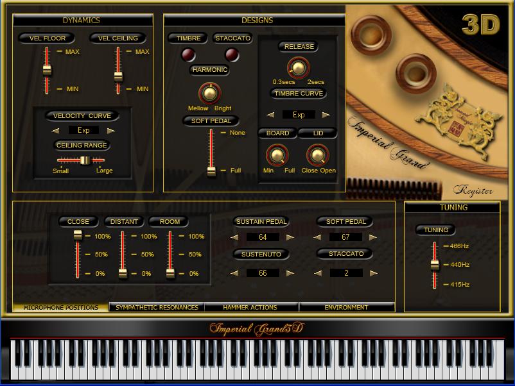Click the Soft Pedal controller button
515x386 pixels.
coord(345,221)
